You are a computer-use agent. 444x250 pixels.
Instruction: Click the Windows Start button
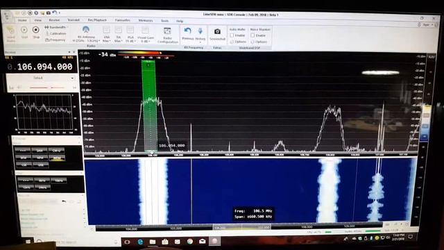click(28, 242)
